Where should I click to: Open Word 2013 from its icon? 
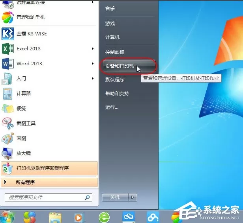(x=8, y=63)
